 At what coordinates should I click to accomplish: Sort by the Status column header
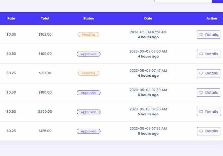coord(89,19)
